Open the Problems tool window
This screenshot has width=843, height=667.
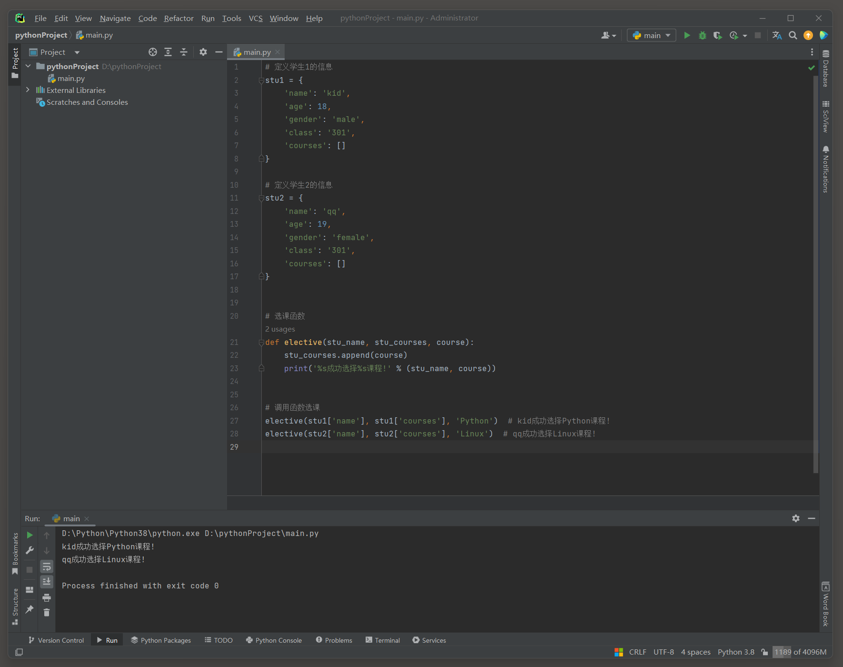point(334,640)
